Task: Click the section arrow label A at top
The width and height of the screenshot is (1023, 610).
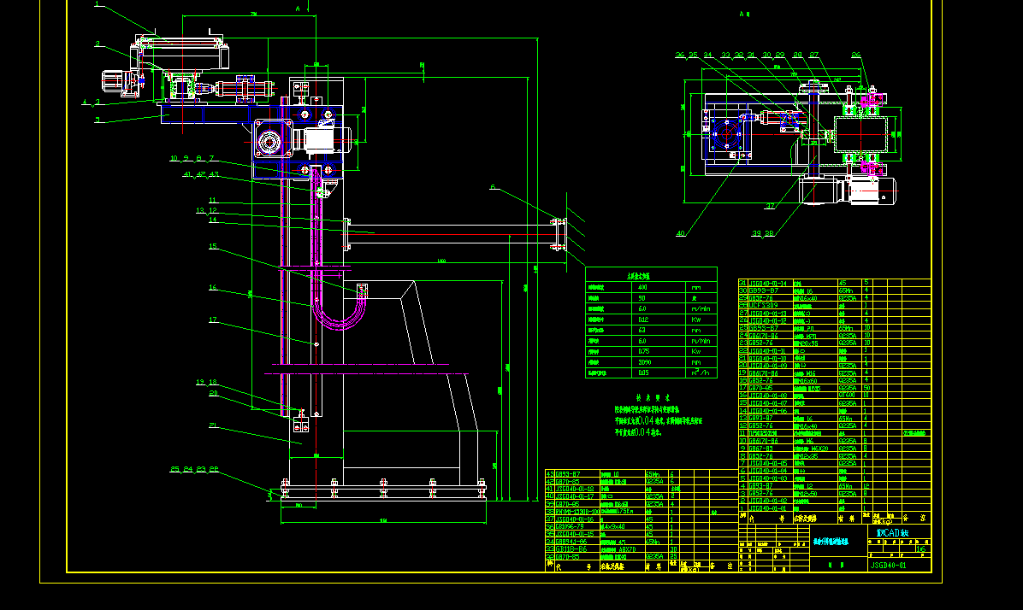Action: (298, 9)
